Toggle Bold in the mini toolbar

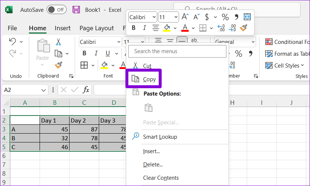click(134, 28)
